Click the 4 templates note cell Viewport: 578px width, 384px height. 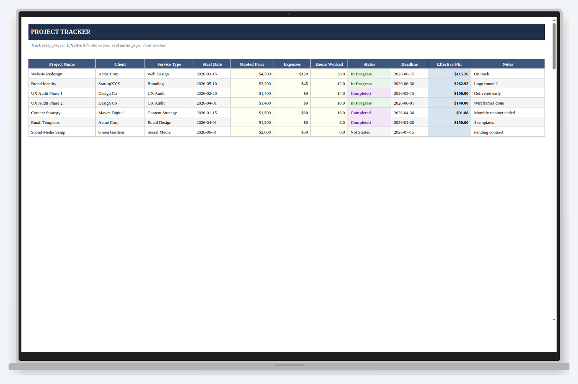[508, 122]
